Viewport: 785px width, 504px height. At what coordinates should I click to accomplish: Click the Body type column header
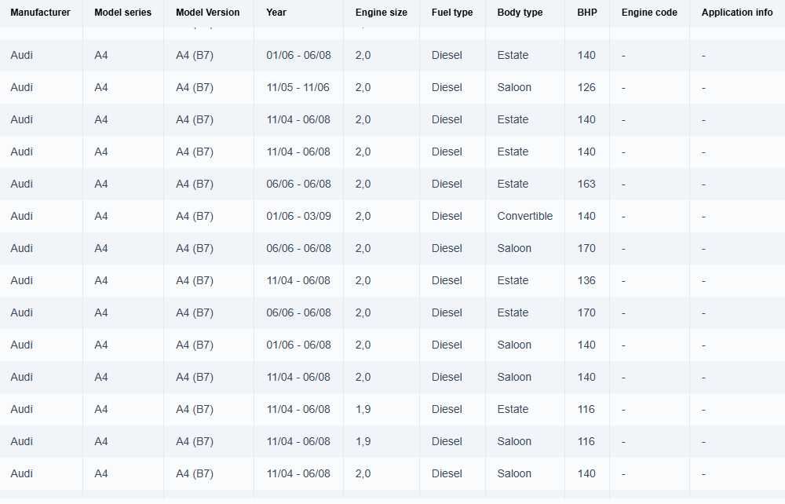520,13
